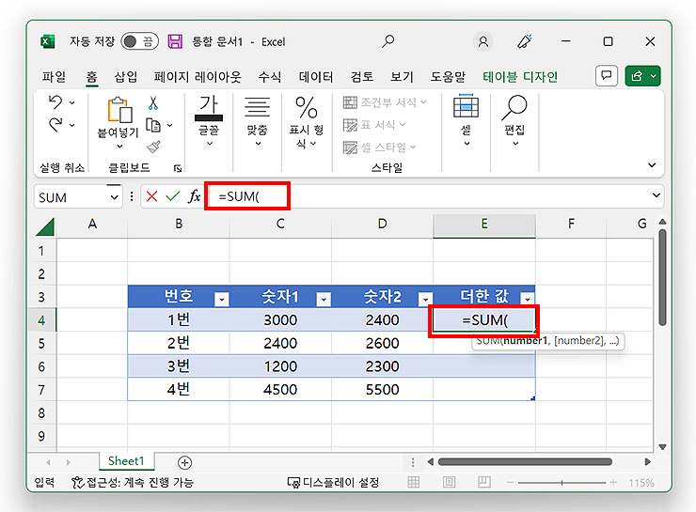Select cell containing 3000
This screenshot has height=512, width=696.
[x=280, y=320]
